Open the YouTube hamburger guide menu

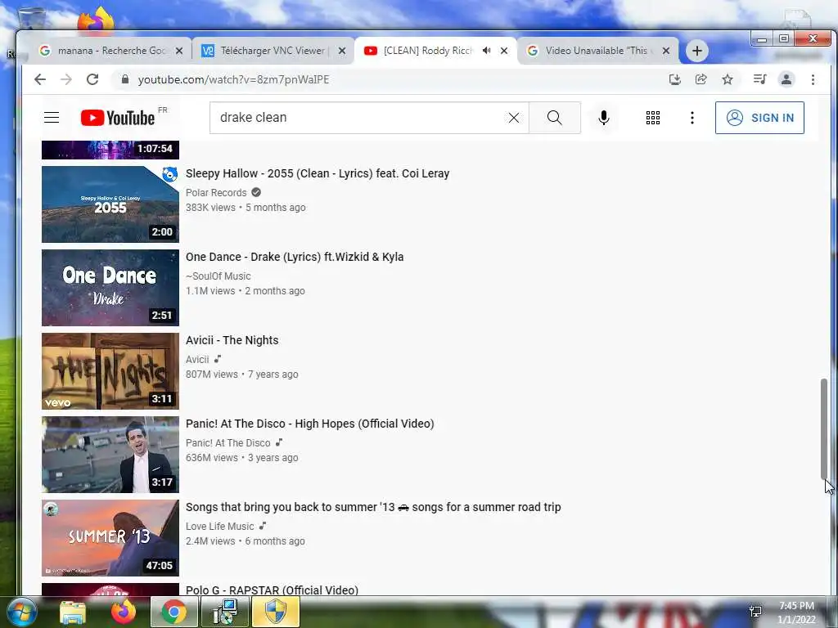(52, 118)
